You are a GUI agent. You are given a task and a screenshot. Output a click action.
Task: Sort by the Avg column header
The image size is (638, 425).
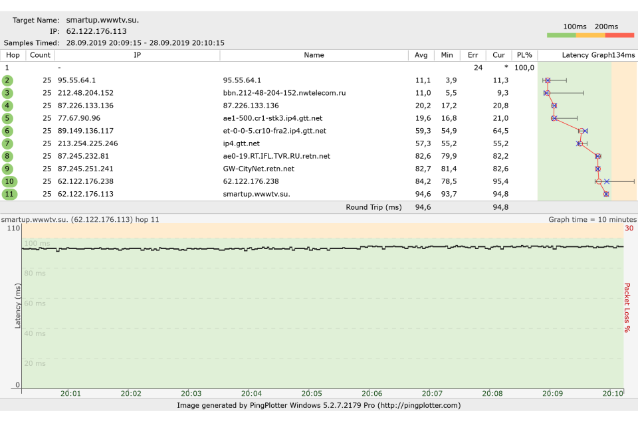pyautogui.click(x=421, y=55)
